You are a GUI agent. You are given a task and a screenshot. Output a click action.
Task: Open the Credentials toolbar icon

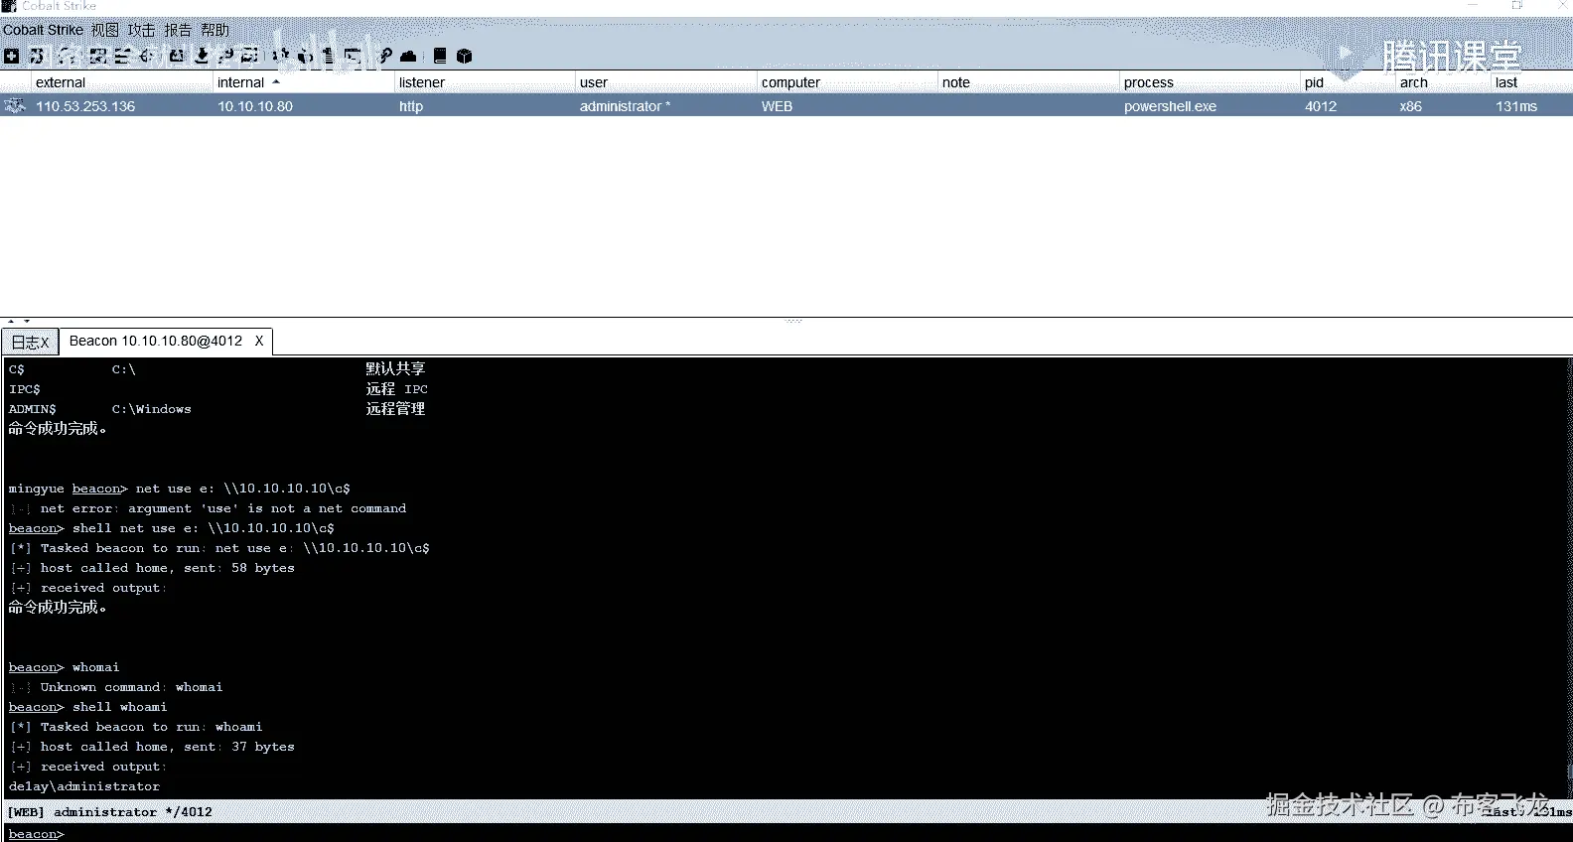tap(177, 56)
